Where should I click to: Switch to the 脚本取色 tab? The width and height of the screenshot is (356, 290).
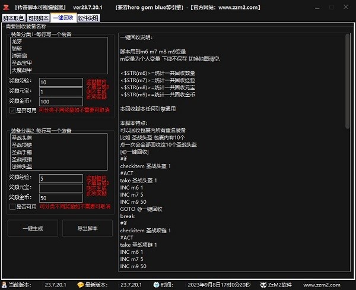[x=13, y=18]
